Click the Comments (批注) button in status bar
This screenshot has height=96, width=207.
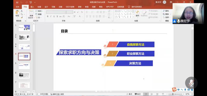tap(138, 94)
